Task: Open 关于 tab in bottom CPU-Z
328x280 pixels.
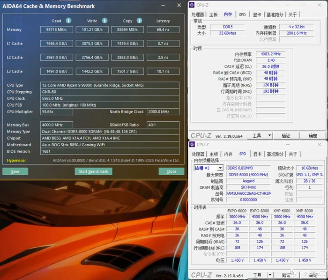Action: (293, 154)
